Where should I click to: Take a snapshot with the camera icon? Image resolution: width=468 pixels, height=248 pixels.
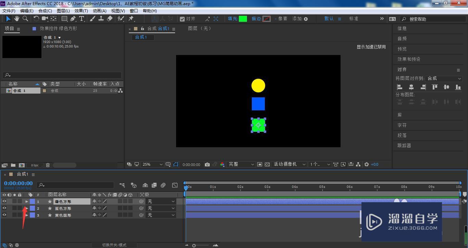coord(207,165)
